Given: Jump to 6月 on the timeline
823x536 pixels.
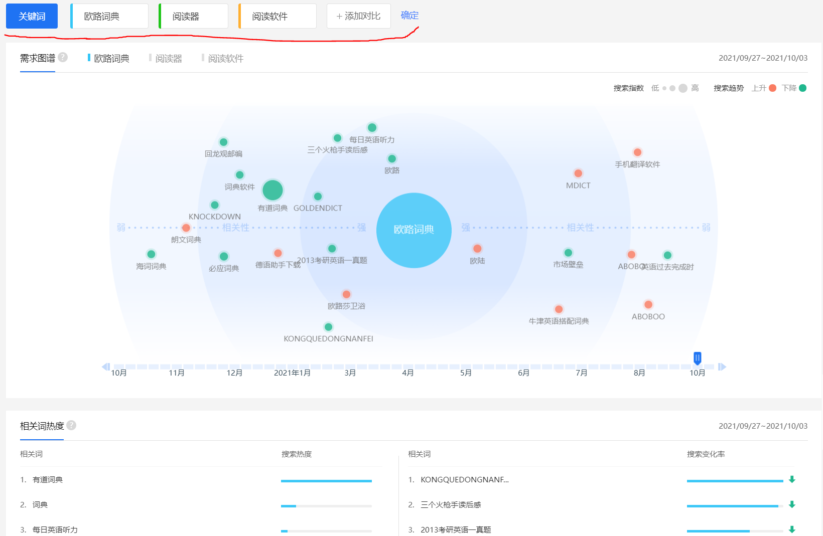Looking at the screenshot, I should point(523,373).
